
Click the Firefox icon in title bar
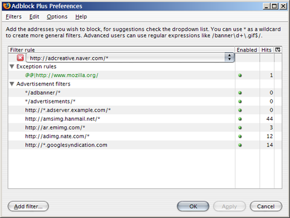[7, 6]
